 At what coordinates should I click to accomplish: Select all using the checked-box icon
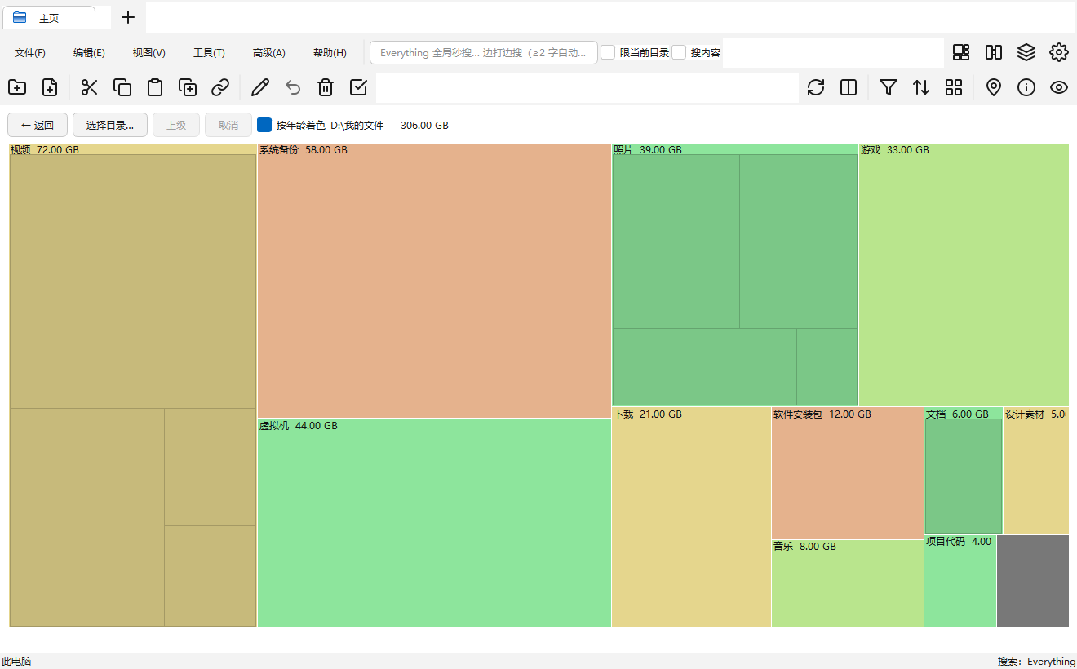[x=358, y=87]
